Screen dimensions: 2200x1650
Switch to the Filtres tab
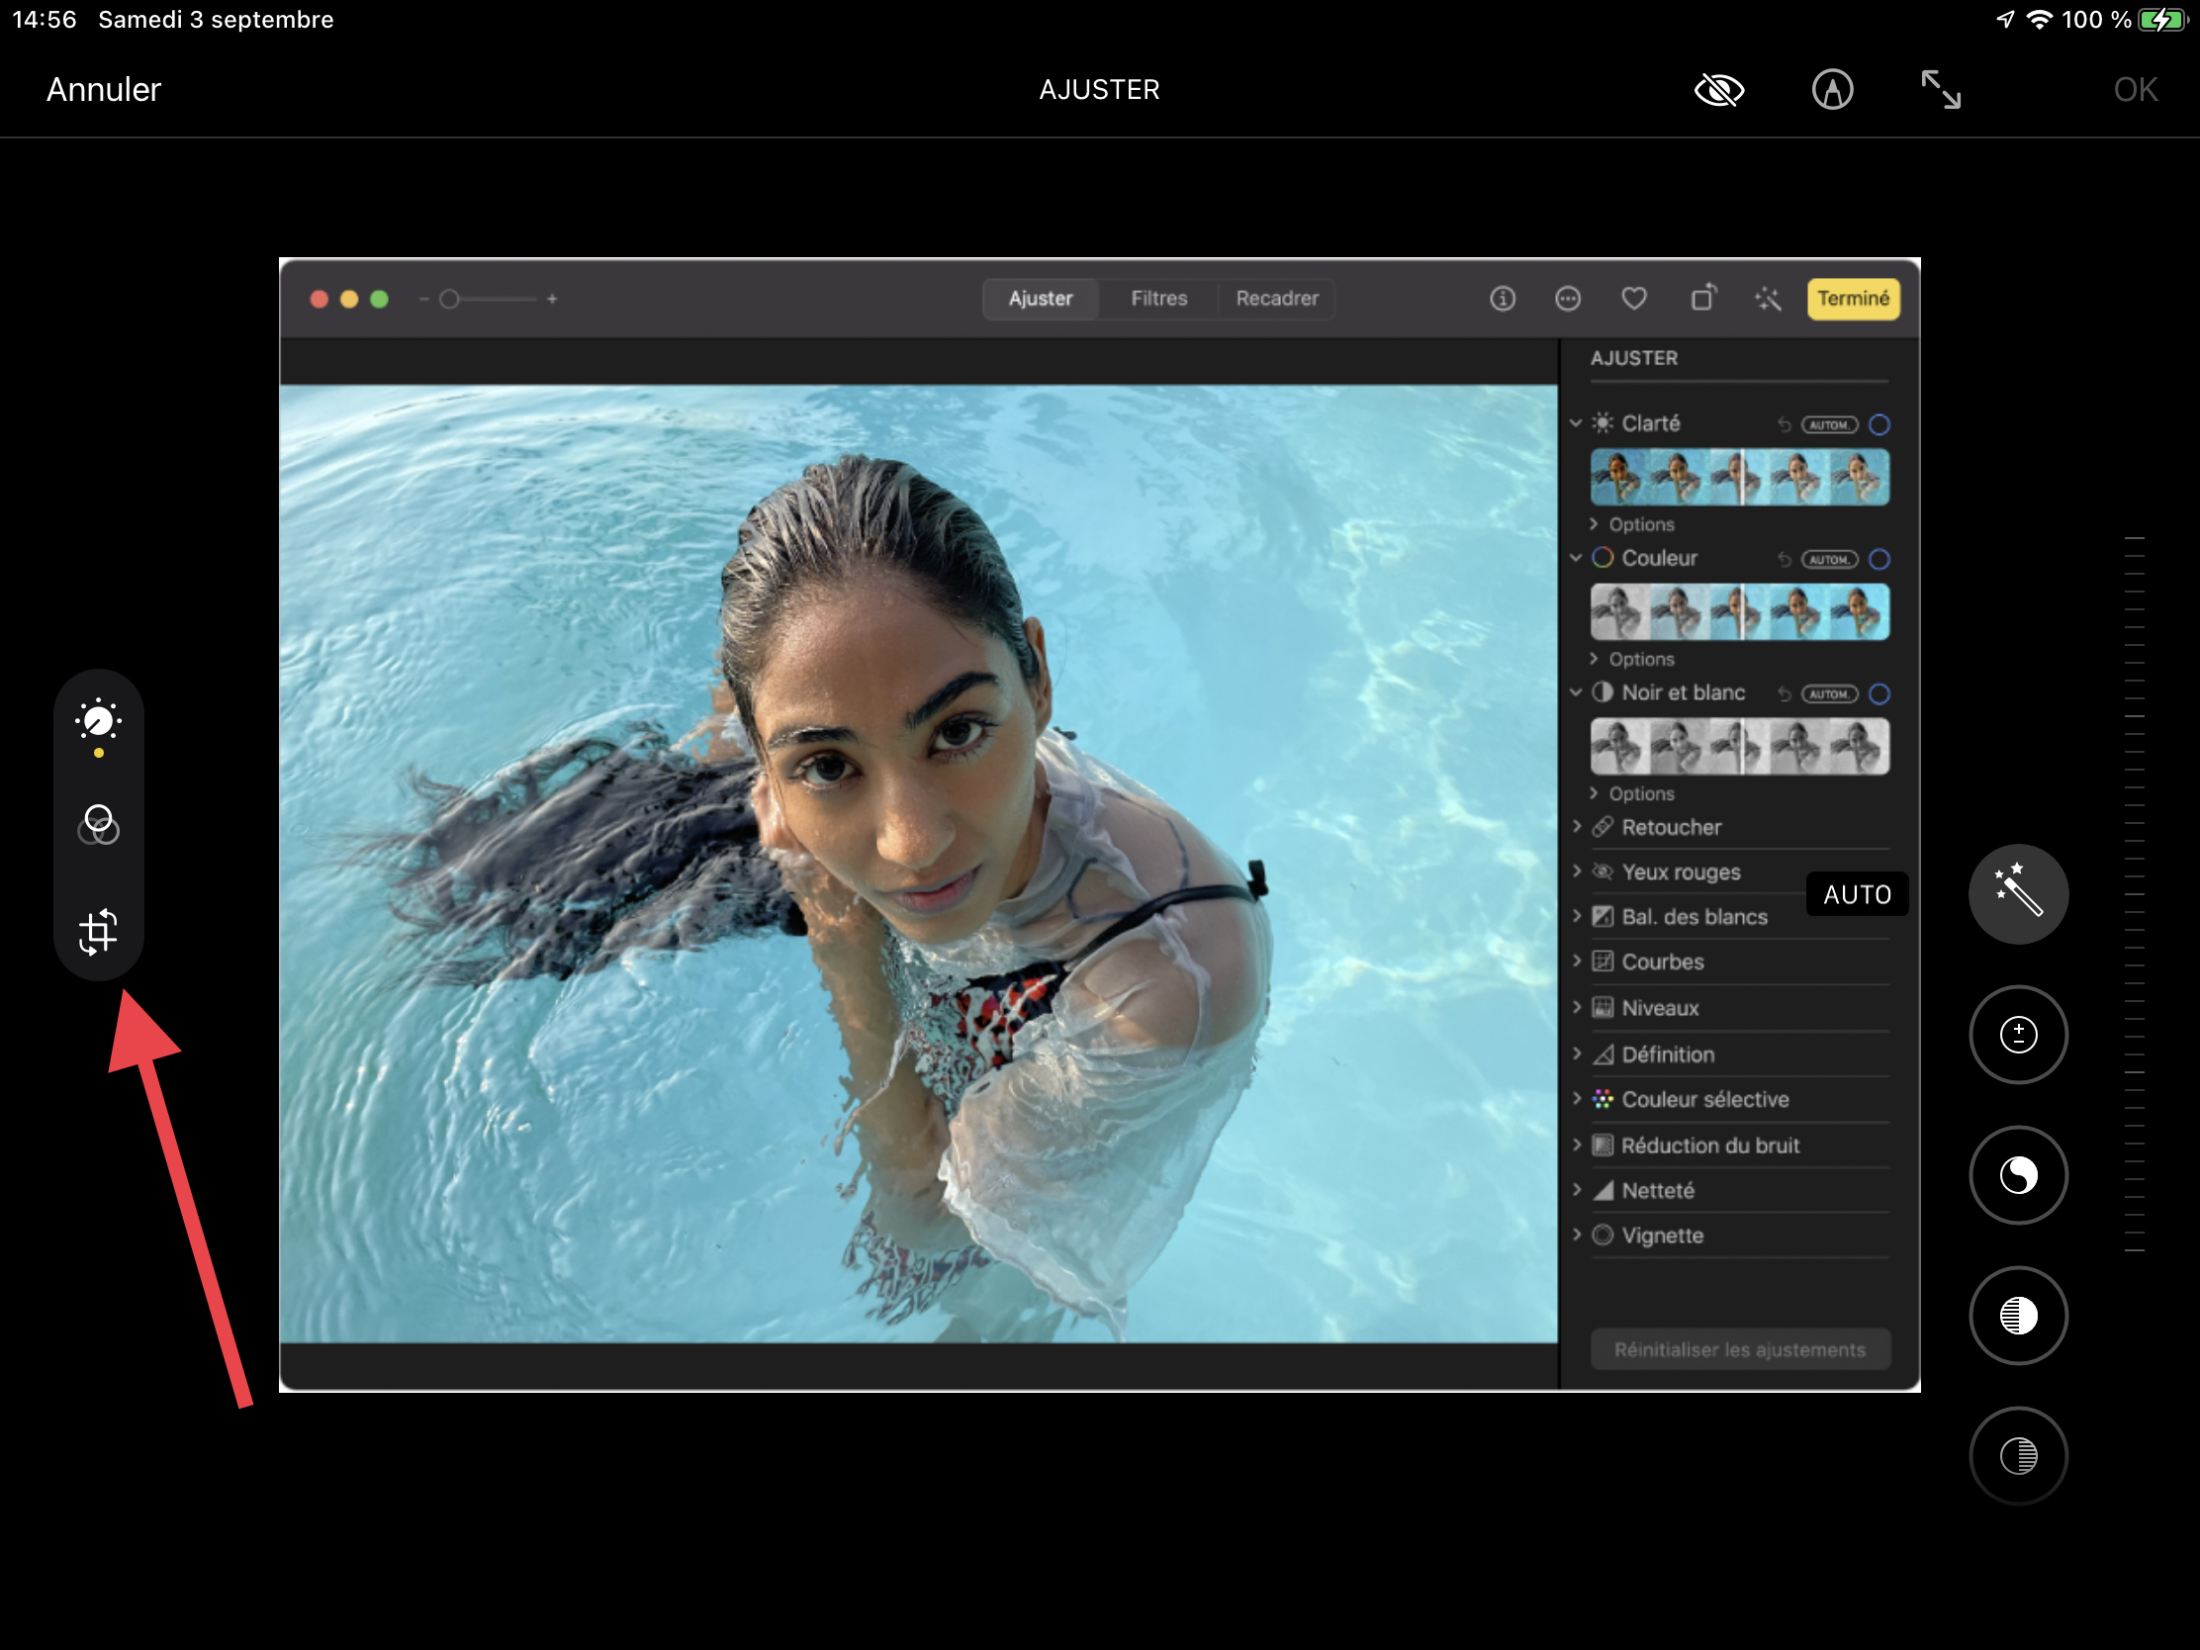(x=1157, y=299)
